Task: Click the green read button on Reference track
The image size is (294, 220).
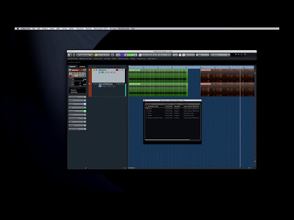Action: tap(103, 72)
